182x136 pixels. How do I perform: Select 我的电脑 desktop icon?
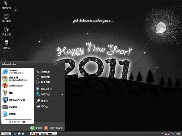click(x=6, y=18)
